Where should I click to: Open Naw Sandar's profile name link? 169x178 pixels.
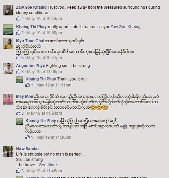(28, 149)
